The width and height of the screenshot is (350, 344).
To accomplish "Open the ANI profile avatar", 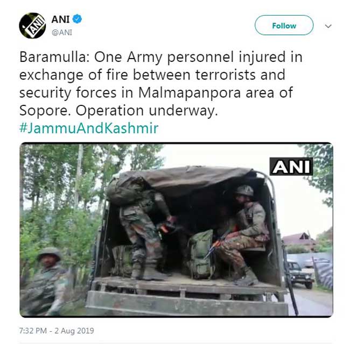I will click(x=32, y=26).
